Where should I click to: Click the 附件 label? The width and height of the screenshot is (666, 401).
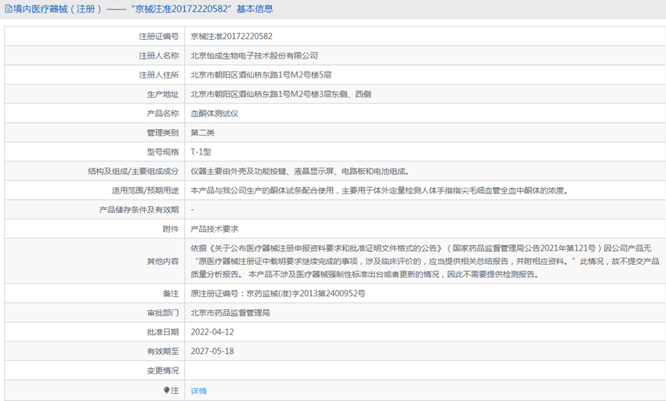(x=171, y=229)
